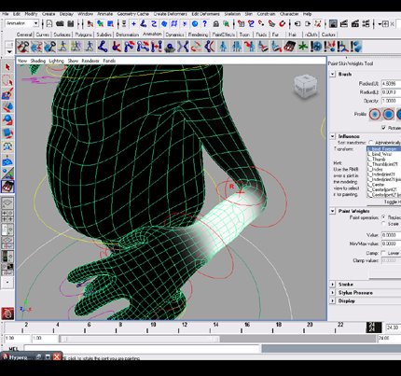Click the render current frame icon
This screenshot has width=401, height=376.
pos(344,23)
